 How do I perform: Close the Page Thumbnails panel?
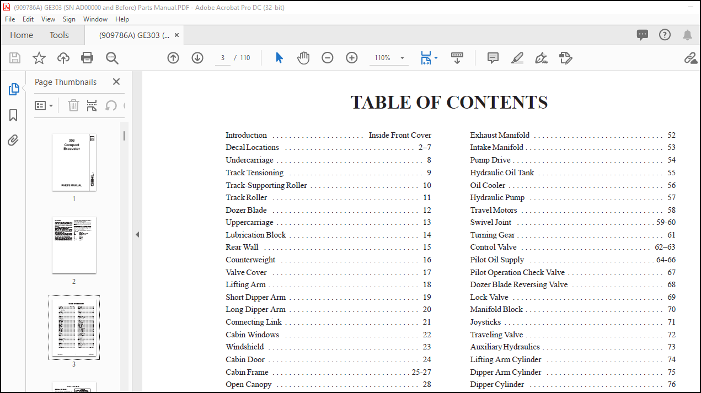click(116, 82)
